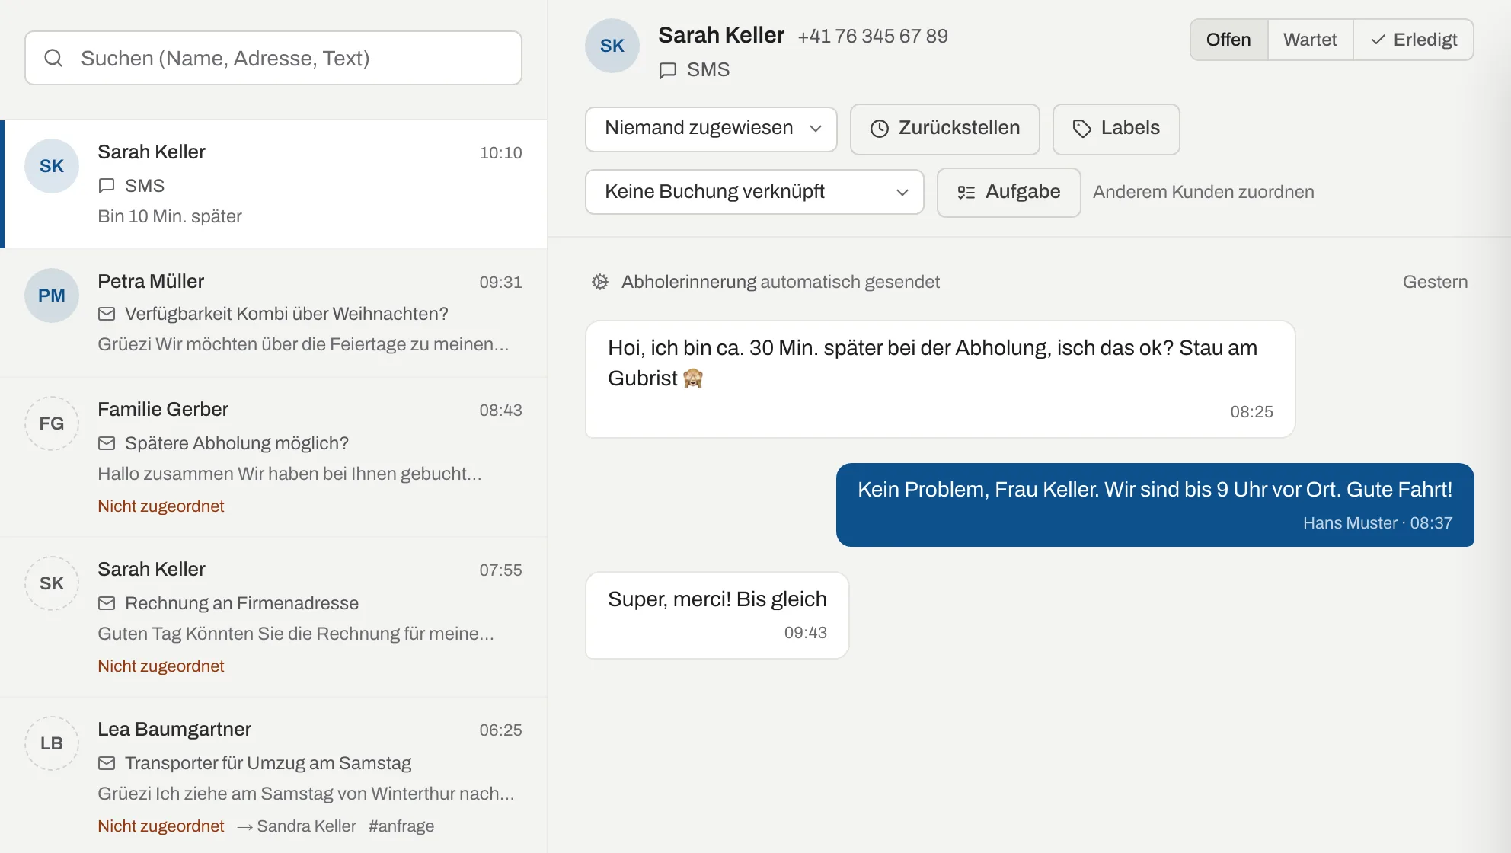Click the clock icon on Zurückstellen
The width and height of the screenshot is (1511, 853).
point(880,129)
